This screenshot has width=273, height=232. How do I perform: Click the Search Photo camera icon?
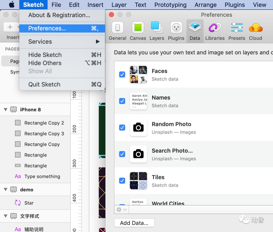(139, 154)
